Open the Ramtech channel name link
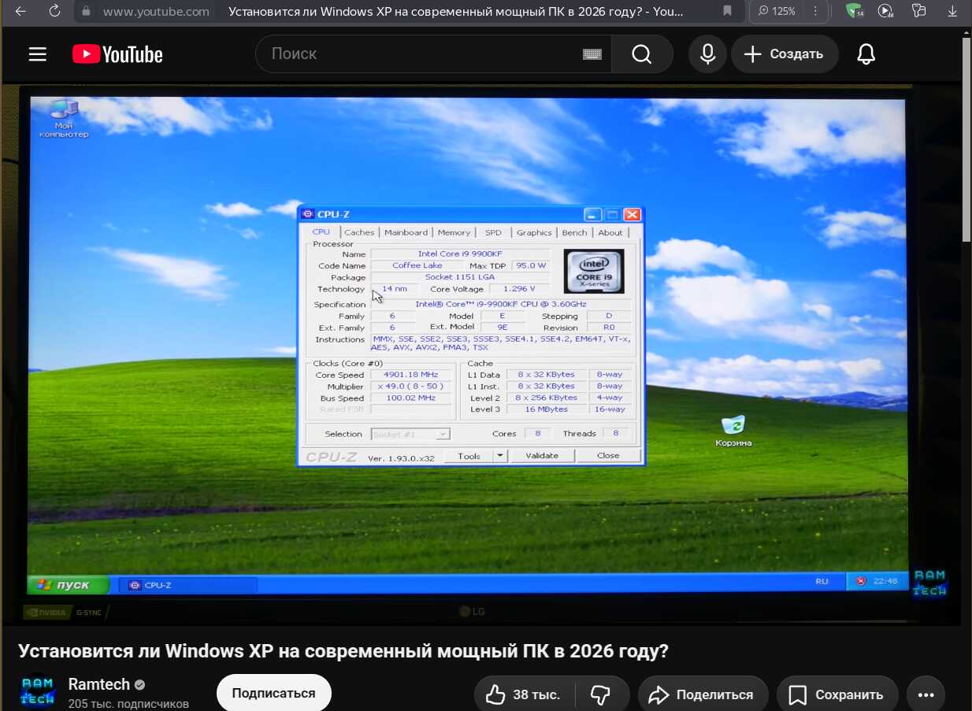This screenshot has width=972, height=711. 98,684
